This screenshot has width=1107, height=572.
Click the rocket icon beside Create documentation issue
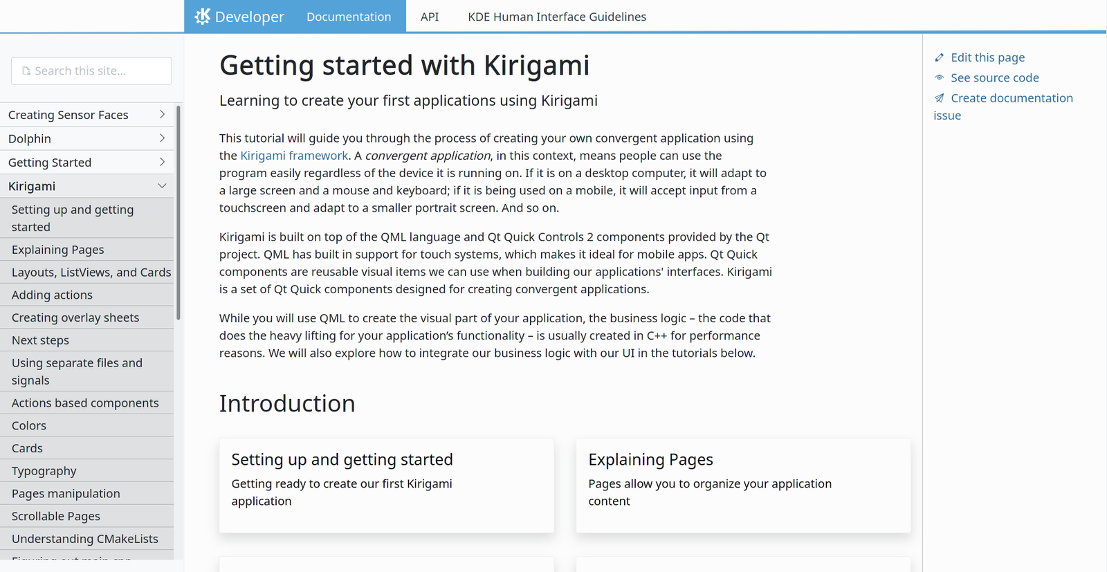click(x=939, y=98)
